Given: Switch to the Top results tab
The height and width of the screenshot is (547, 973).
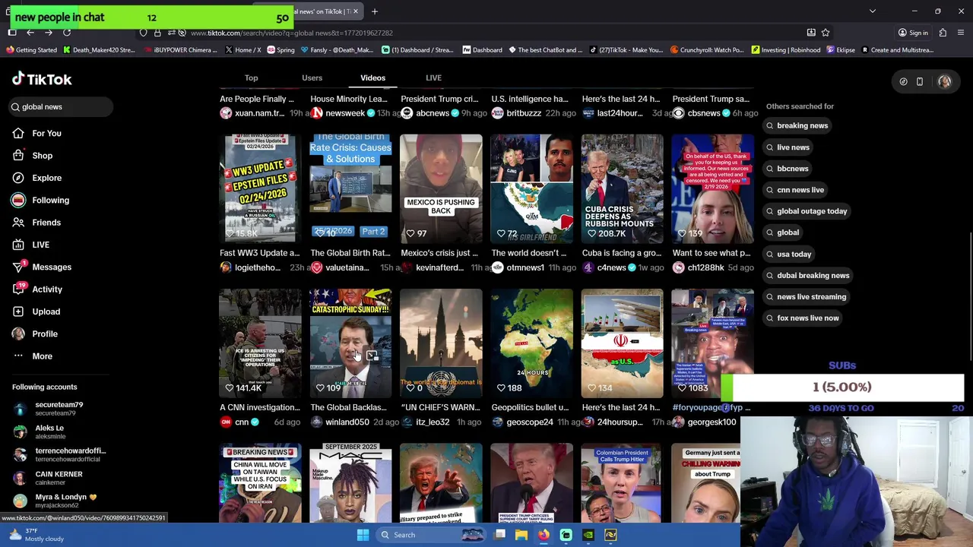Looking at the screenshot, I should tap(251, 77).
